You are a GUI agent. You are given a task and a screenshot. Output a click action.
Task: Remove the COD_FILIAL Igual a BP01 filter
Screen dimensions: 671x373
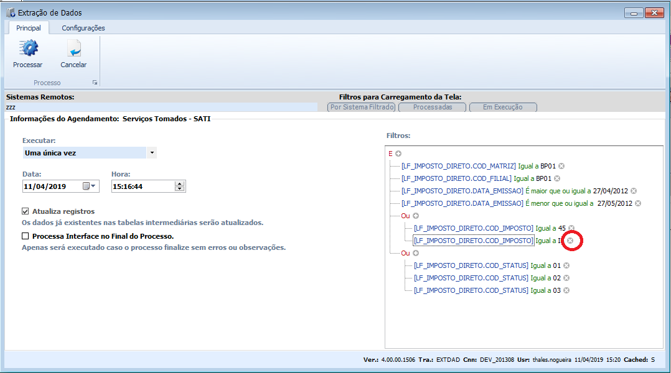click(557, 178)
